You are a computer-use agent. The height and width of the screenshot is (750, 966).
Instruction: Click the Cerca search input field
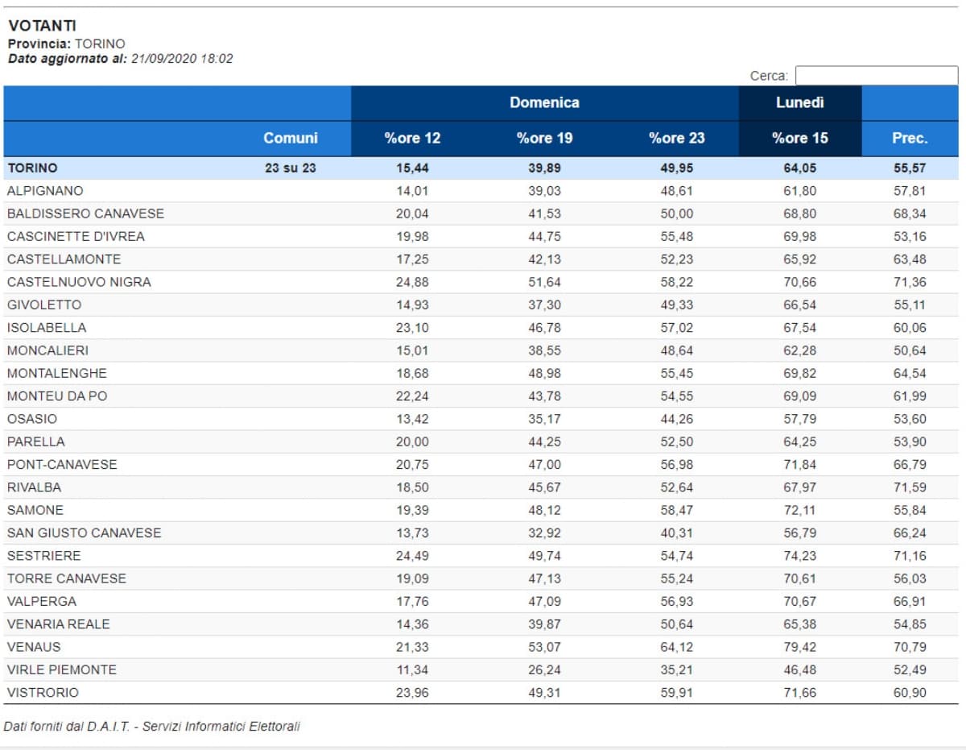point(876,76)
